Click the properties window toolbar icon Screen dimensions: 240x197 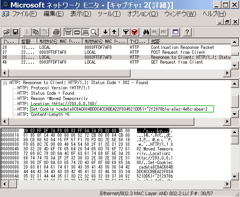click(175, 32)
